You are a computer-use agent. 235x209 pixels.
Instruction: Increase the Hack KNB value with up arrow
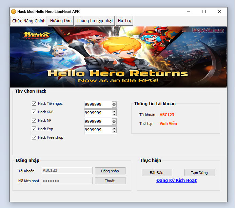pyautogui.click(x=114, y=112)
